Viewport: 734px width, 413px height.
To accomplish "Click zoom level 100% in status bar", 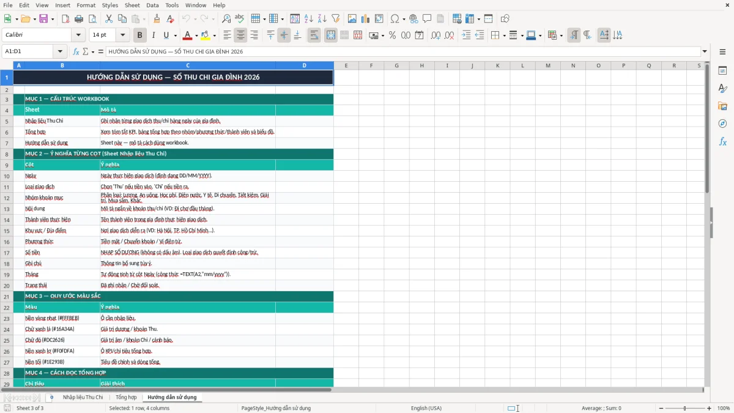I will click(x=724, y=408).
